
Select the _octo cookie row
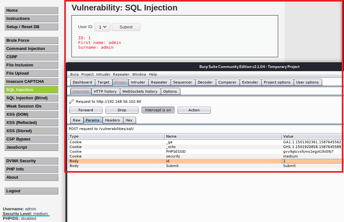(x=205, y=147)
